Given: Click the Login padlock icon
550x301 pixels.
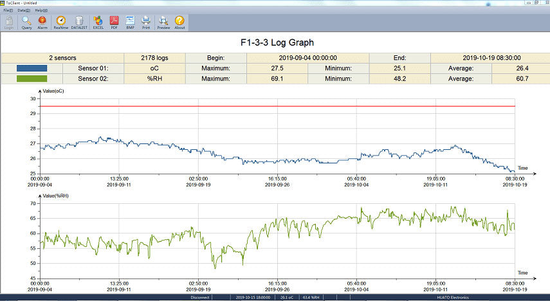Looking at the screenshot, I should [x=10, y=22].
